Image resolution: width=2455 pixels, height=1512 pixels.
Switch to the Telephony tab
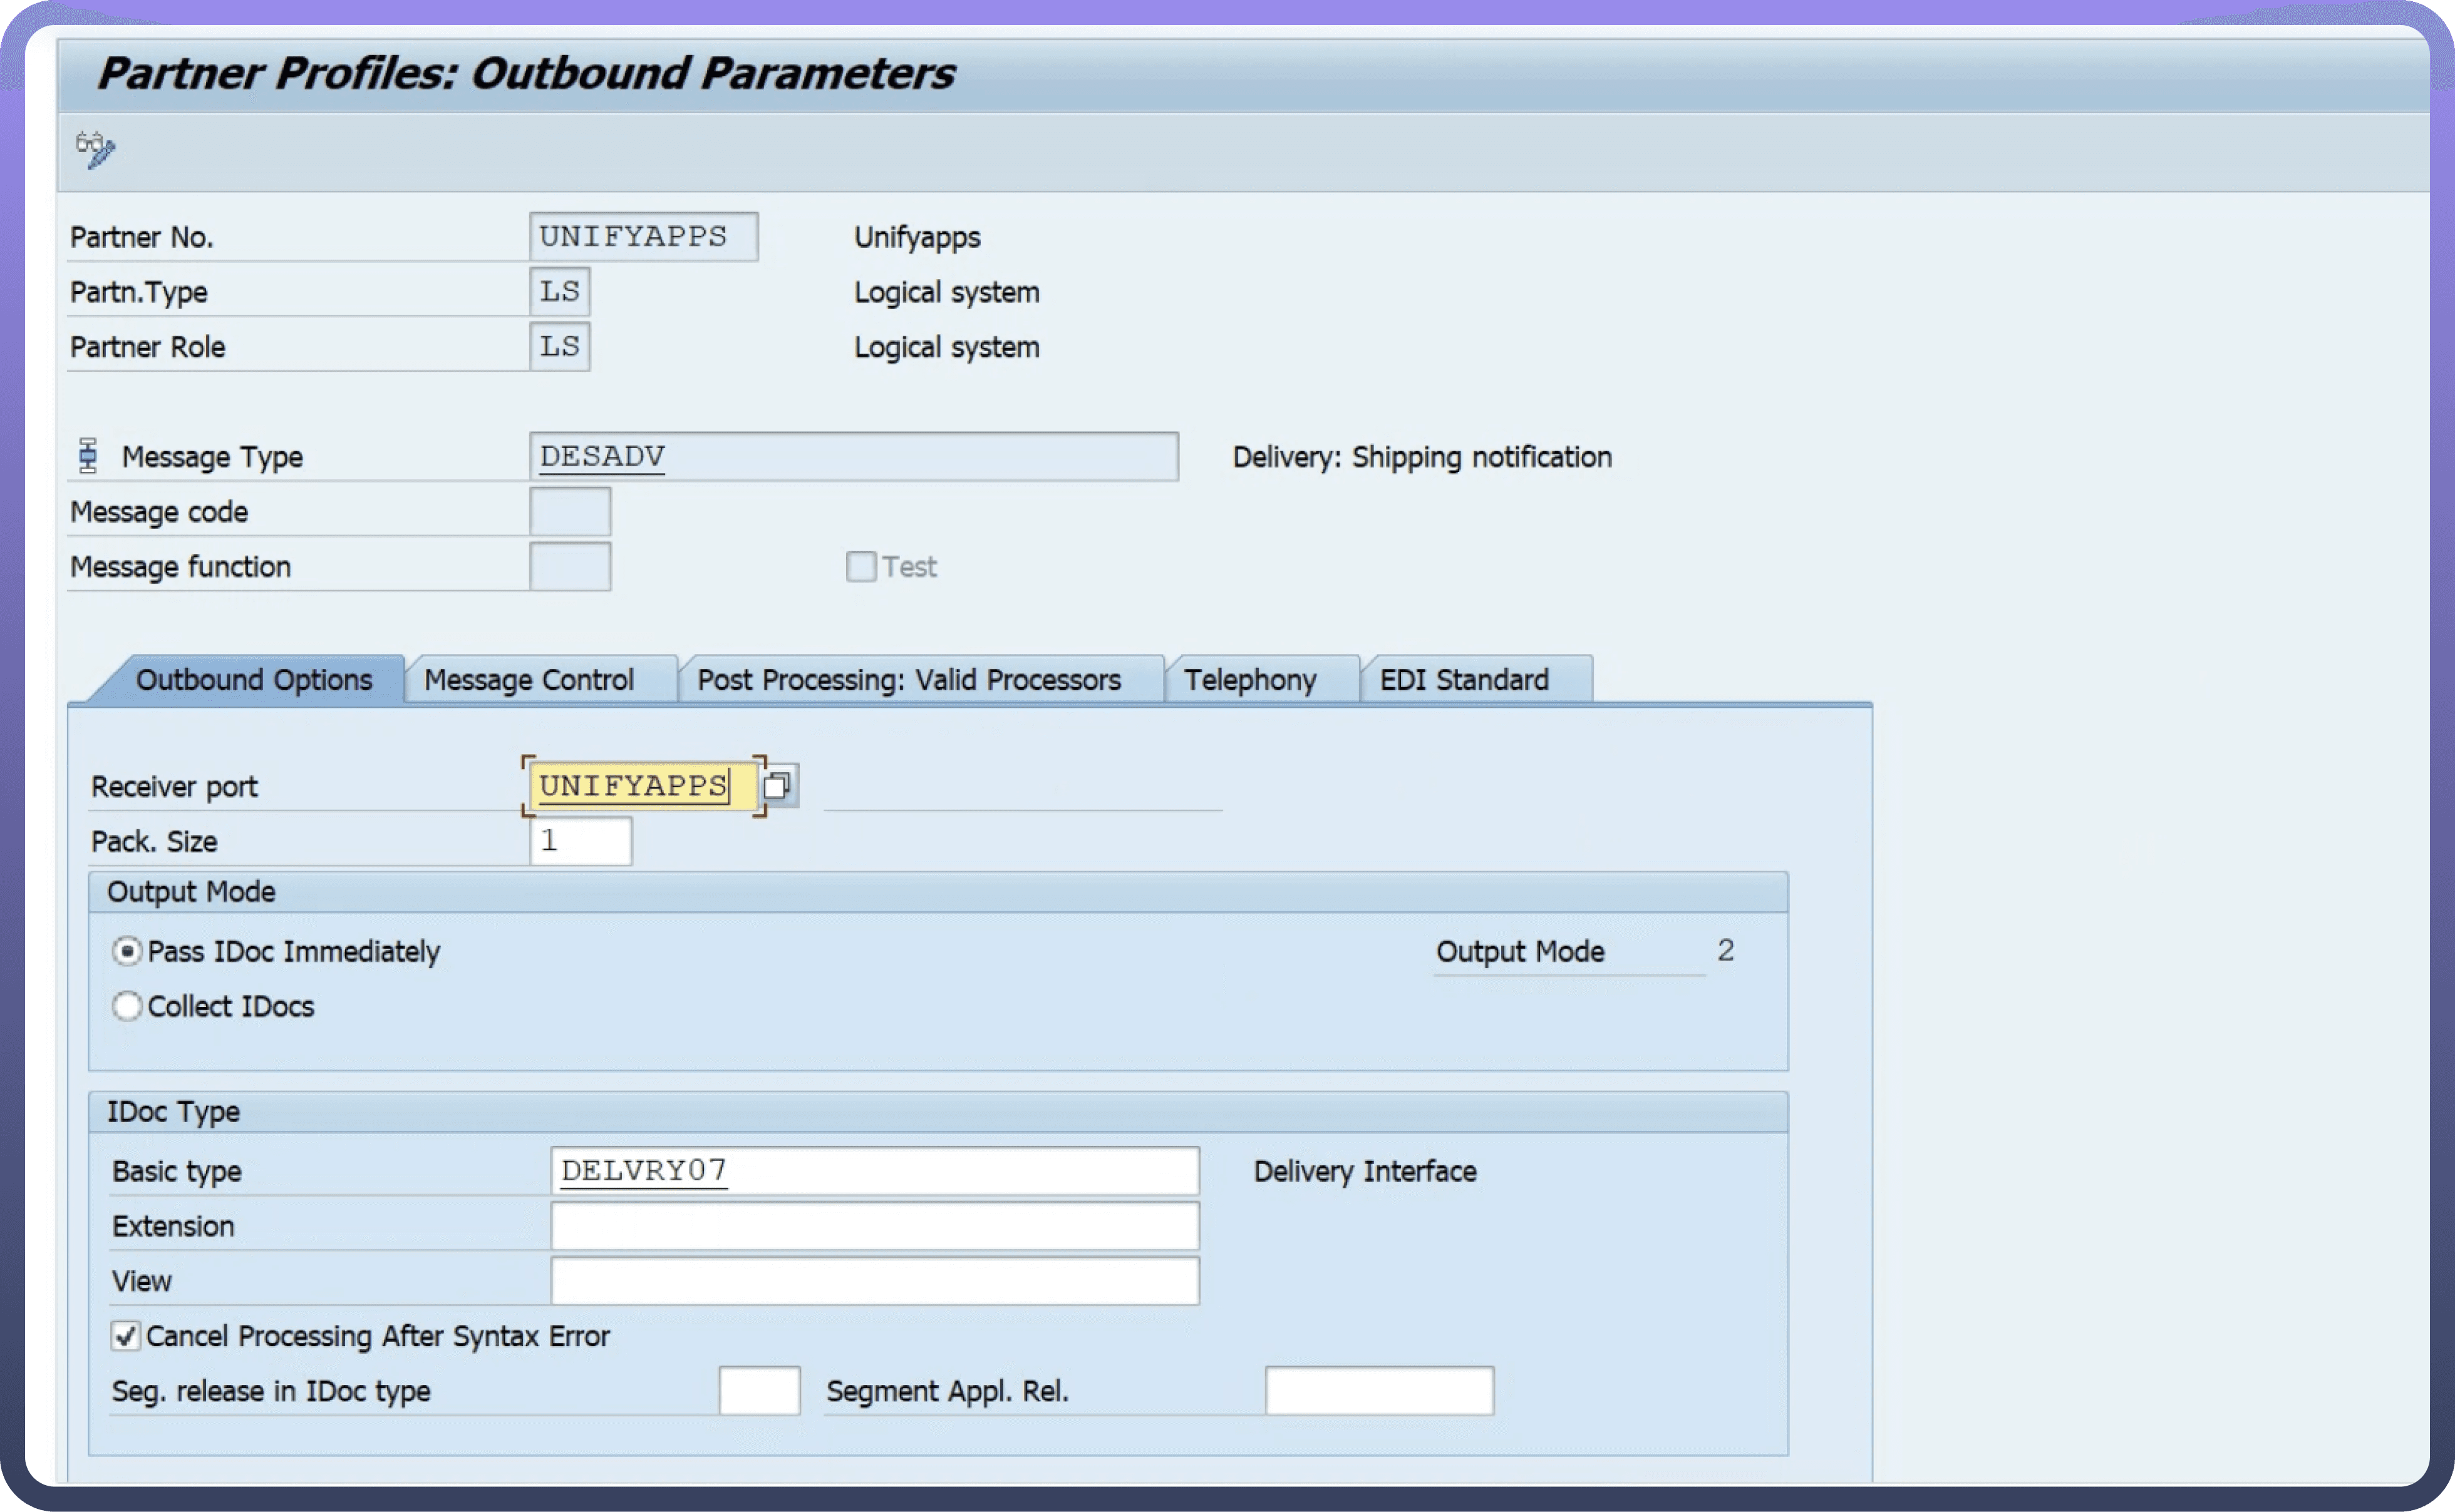pos(1249,680)
